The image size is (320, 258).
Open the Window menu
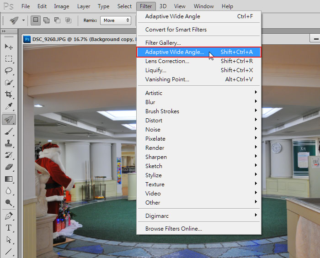point(204,6)
